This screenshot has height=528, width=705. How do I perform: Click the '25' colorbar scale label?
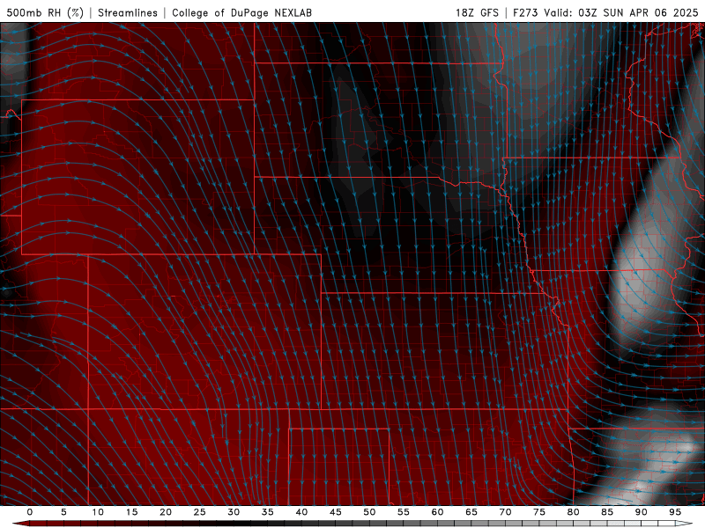200,512
